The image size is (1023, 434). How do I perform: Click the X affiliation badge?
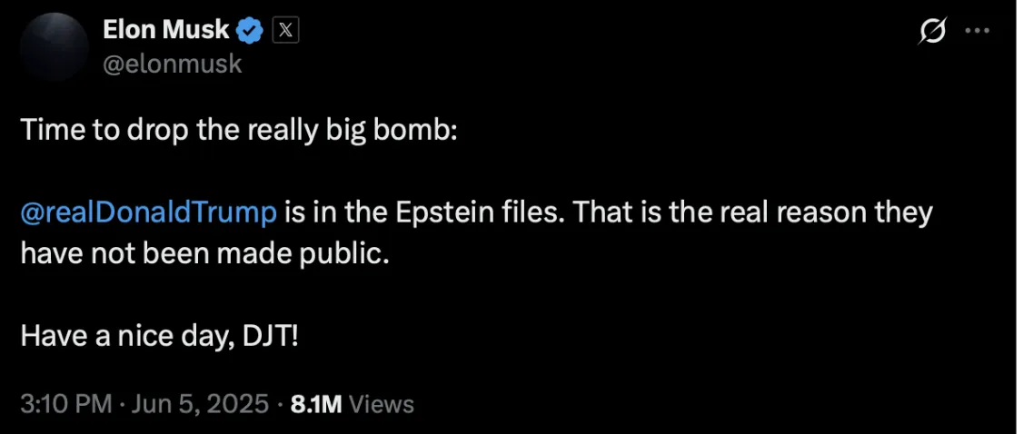pyautogui.click(x=285, y=32)
